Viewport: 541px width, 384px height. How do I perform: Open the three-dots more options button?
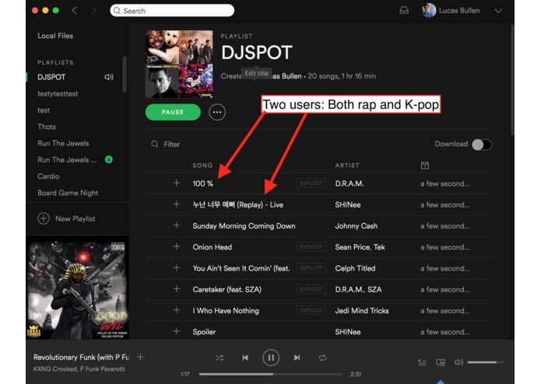click(217, 112)
